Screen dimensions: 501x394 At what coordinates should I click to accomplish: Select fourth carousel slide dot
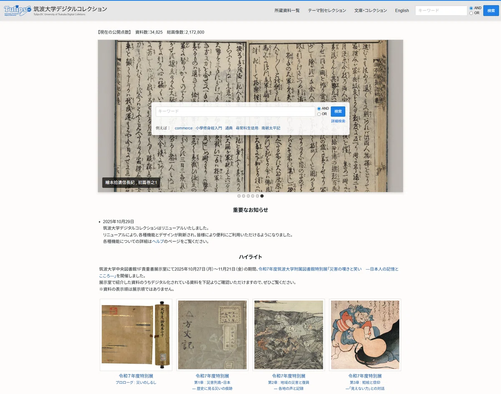pyautogui.click(x=253, y=196)
